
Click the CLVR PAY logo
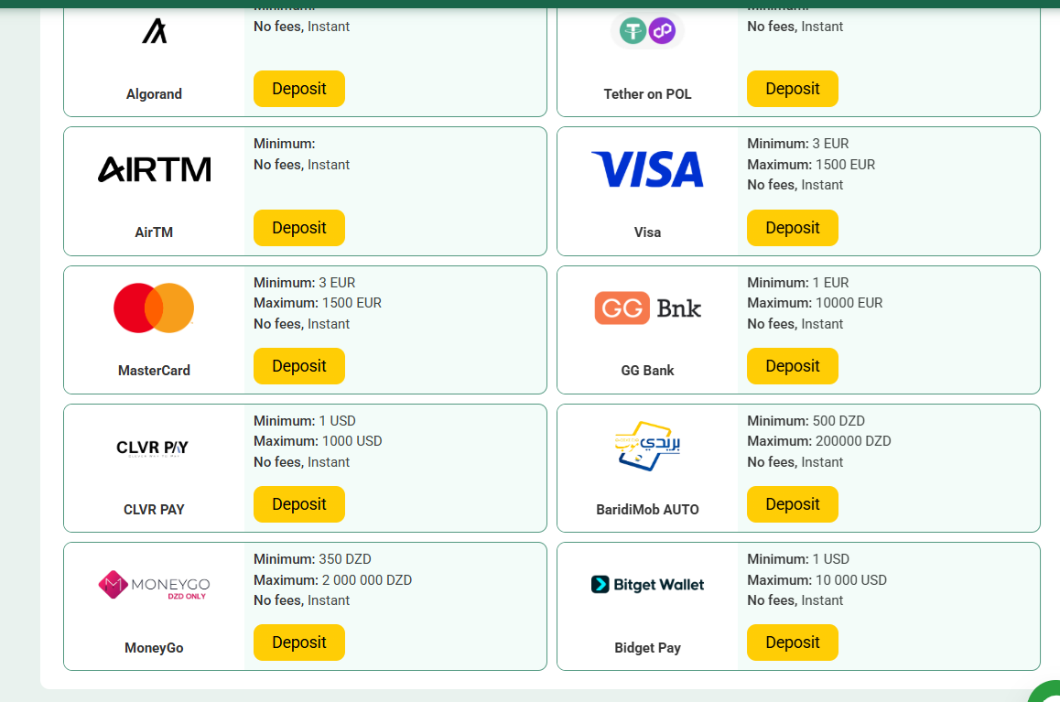(x=153, y=448)
